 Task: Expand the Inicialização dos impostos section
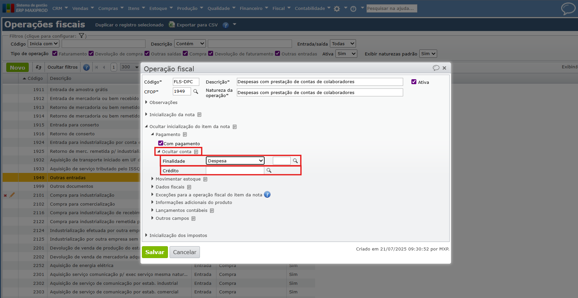tap(146, 235)
